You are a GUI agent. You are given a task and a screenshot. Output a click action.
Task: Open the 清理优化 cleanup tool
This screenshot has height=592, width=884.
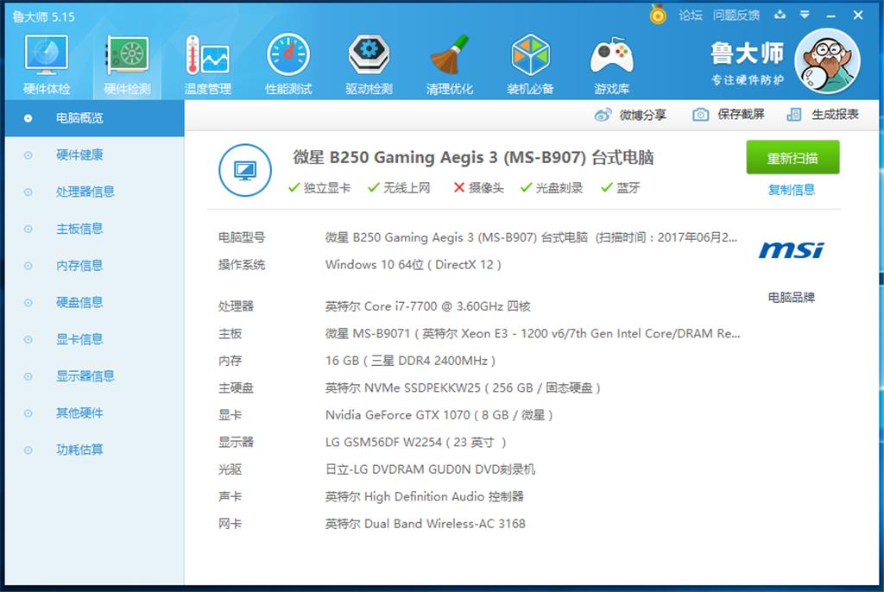(x=450, y=60)
